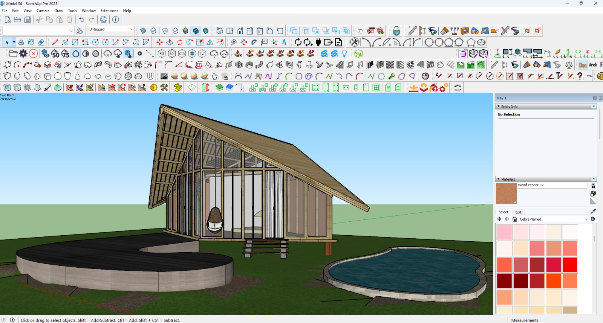Screen dimensions: 603x323
Task: Collapse the Materials panel
Action: click(499, 179)
